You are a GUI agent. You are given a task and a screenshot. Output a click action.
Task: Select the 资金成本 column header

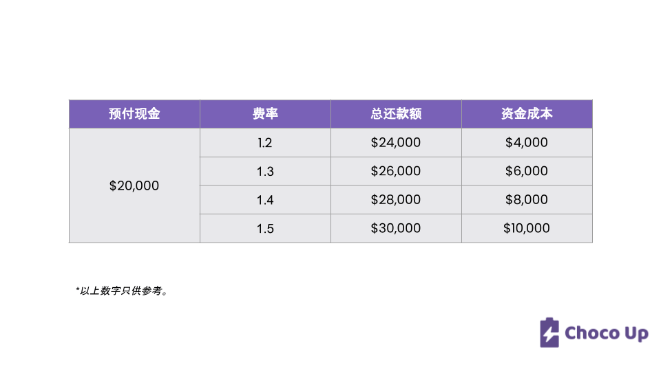[527, 114]
